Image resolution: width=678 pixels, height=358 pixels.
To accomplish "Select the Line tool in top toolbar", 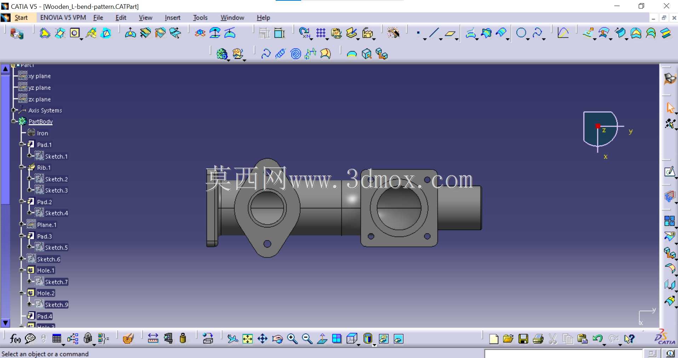I will pyautogui.click(x=434, y=33).
